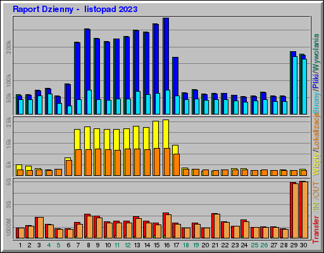Select the day label 28 on the axis

[x=283, y=245]
